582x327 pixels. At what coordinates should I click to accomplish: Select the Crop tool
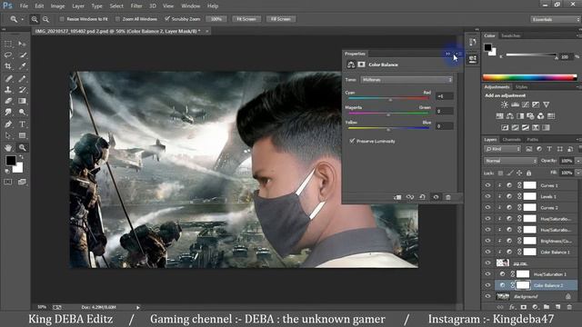(x=8, y=66)
